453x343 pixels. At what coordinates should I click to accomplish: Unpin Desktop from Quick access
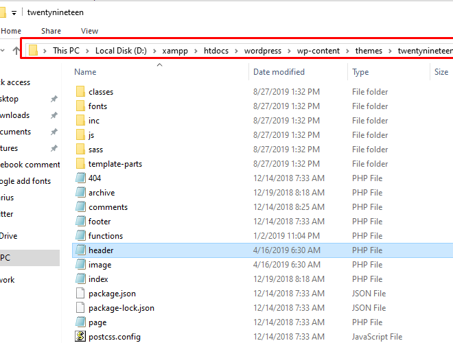tap(54, 99)
